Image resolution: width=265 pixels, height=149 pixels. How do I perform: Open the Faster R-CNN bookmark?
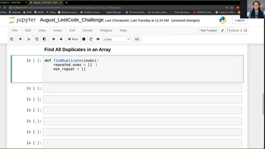pos(225,12)
